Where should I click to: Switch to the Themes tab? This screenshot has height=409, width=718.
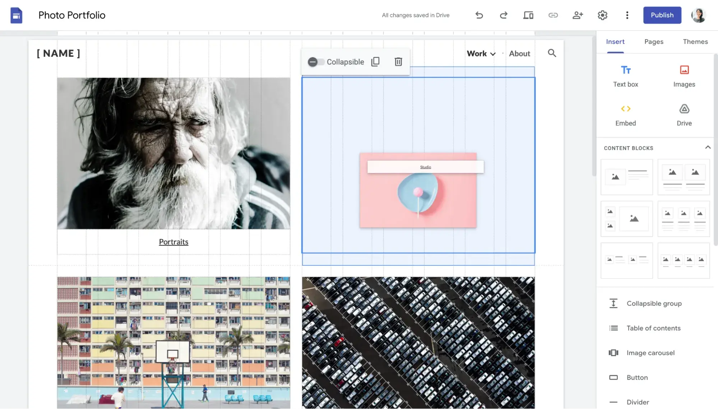695,42
